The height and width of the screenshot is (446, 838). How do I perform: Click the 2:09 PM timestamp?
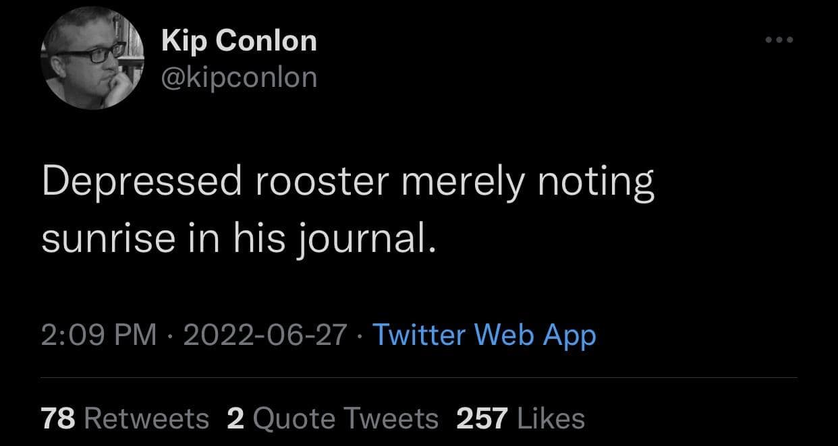pyautogui.click(x=99, y=335)
